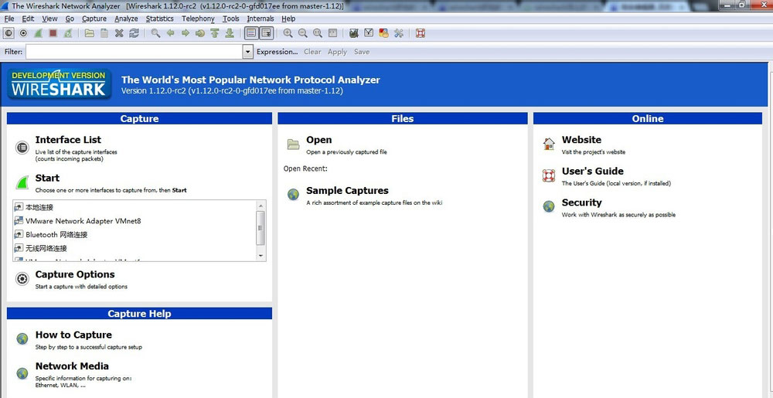The width and height of the screenshot is (773, 398).
Task: Click Open to load a captured file
Action: click(319, 140)
